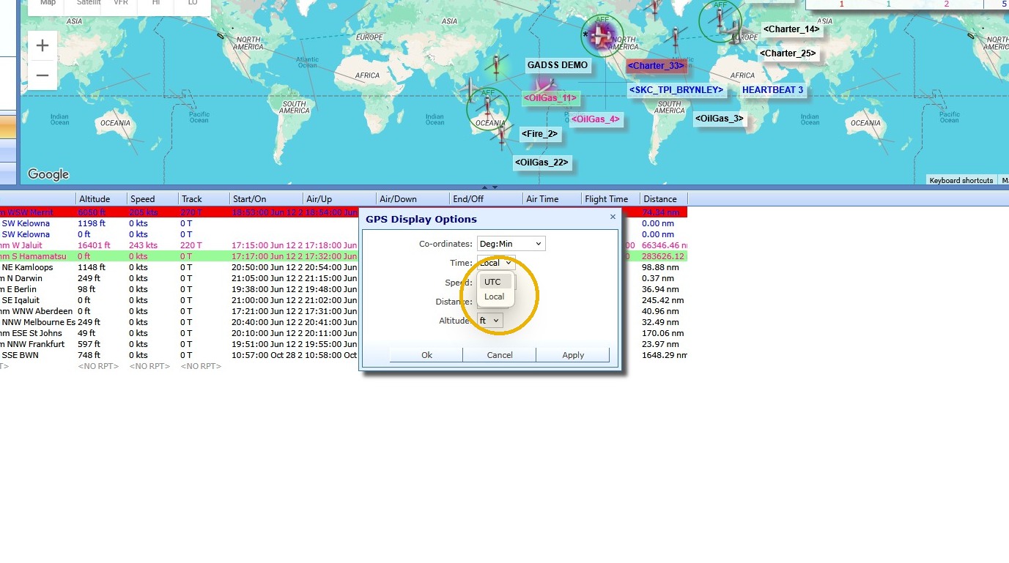The image size is (1009, 563).
Task: Click Cancel in GPS Display Options
Action: point(500,355)
